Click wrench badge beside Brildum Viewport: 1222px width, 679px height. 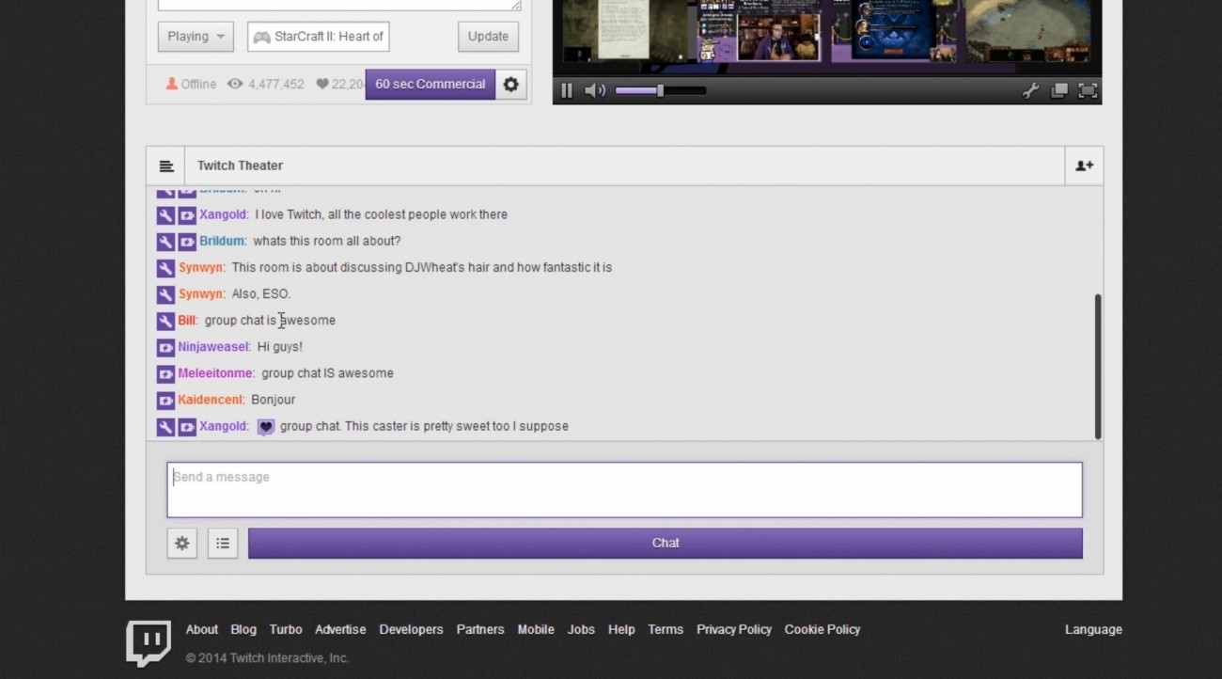165,242
